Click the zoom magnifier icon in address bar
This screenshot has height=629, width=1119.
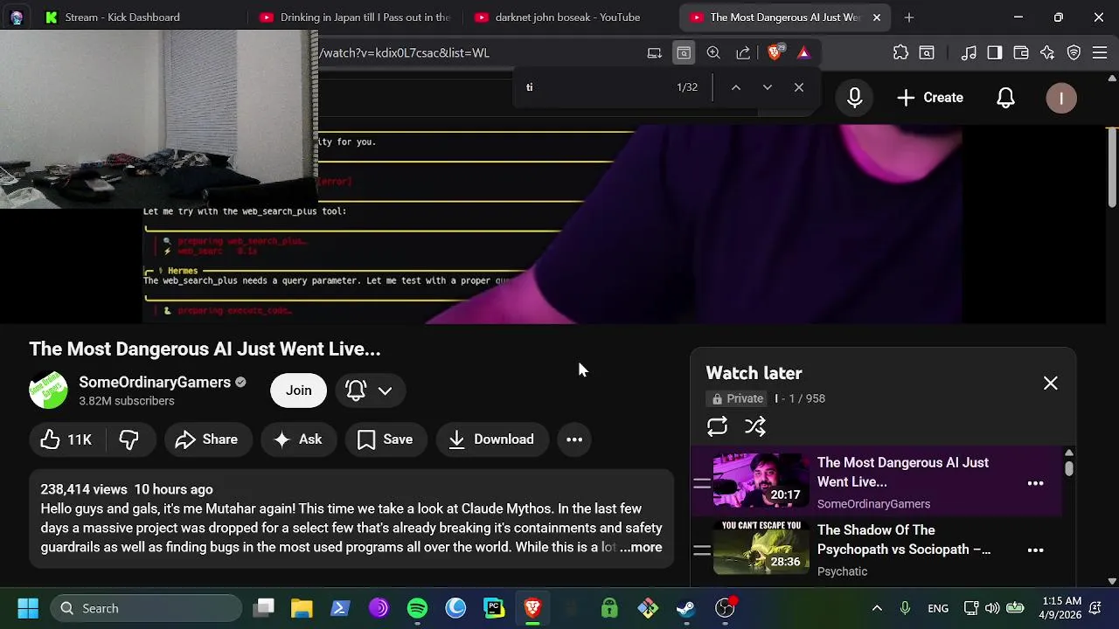(713, 52)
